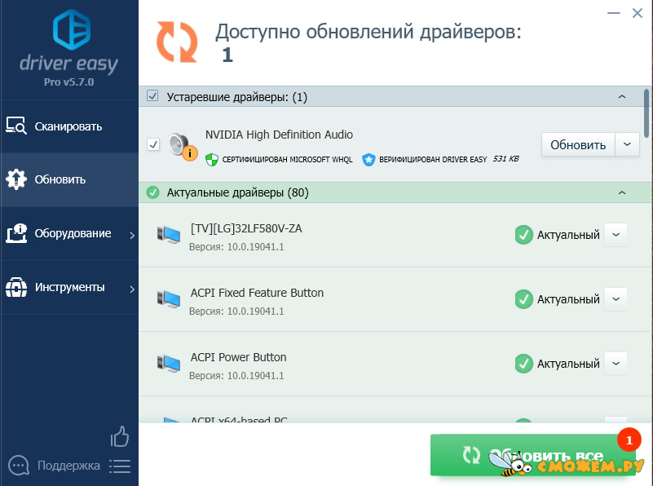Expand the Инструменты submenu arrow
653x486 pixels.
pos(132,289)
